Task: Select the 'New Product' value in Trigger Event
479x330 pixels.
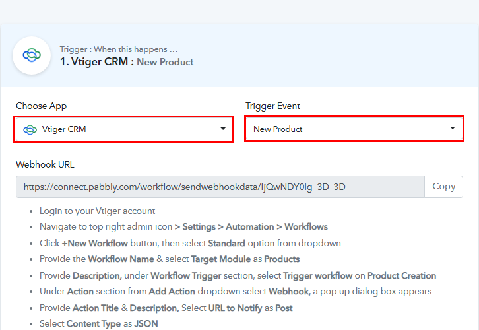Action: coord(278,129)
